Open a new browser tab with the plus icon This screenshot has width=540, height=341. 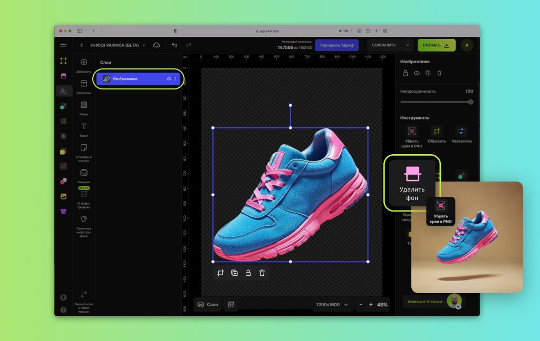tap(377, 31)
